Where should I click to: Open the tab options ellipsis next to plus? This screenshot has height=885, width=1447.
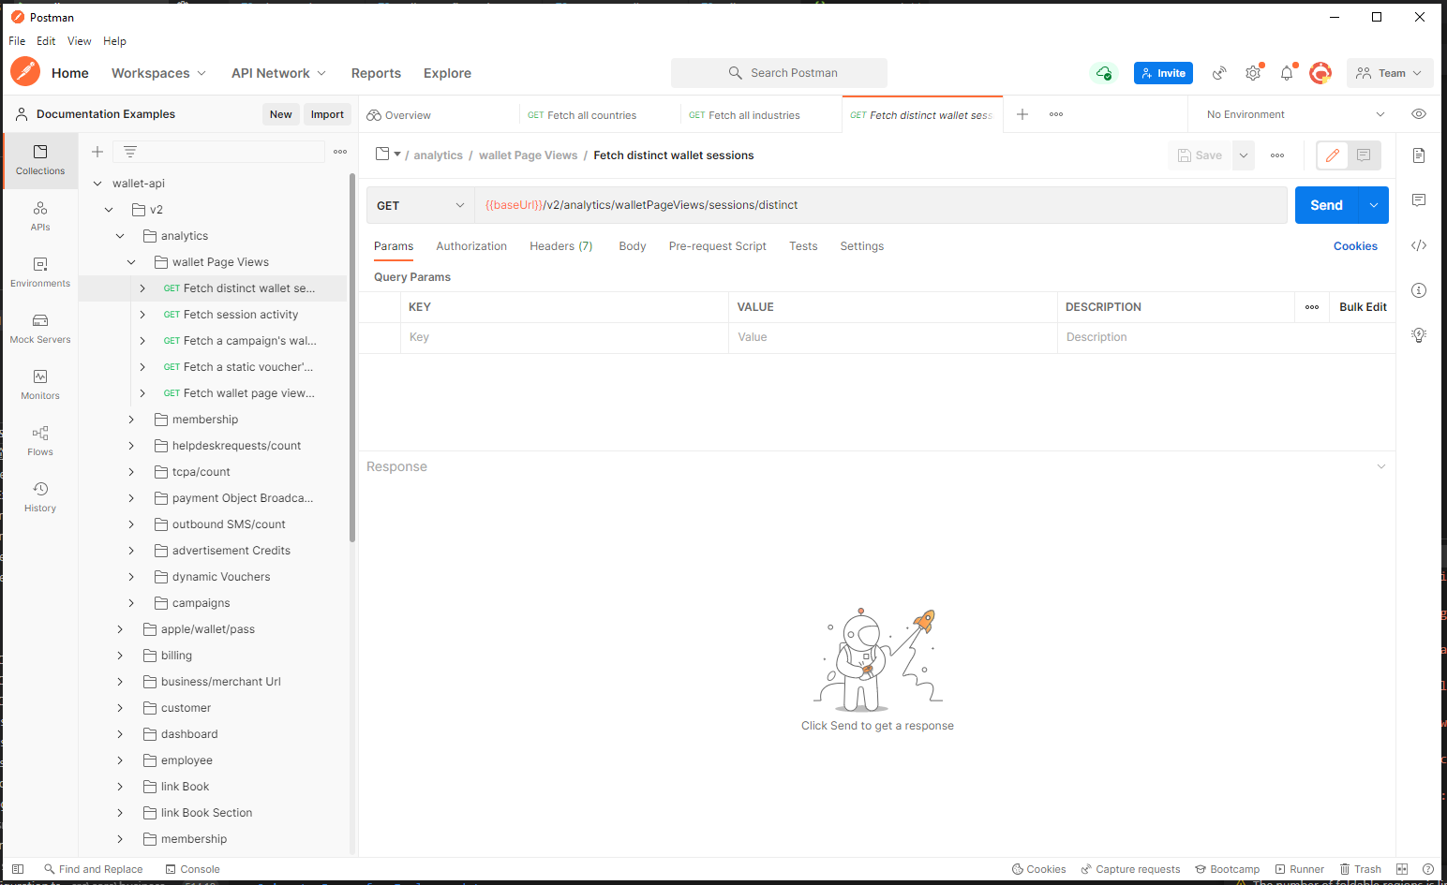pyautogui.click(x=1056, y=114)
